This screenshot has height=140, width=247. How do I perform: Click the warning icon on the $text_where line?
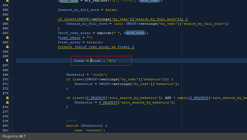tap(7, 38)
